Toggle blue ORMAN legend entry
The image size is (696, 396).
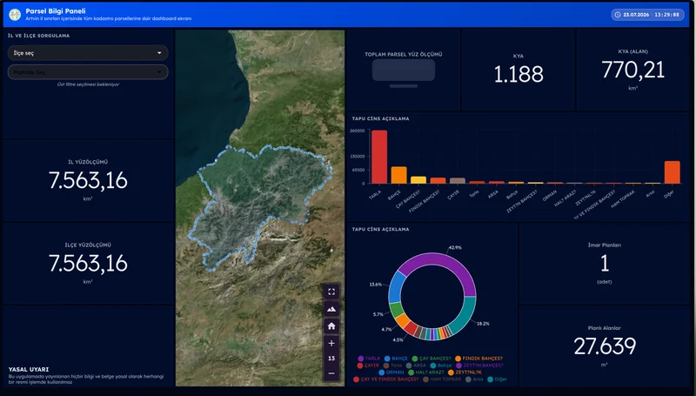click(391, 373)
